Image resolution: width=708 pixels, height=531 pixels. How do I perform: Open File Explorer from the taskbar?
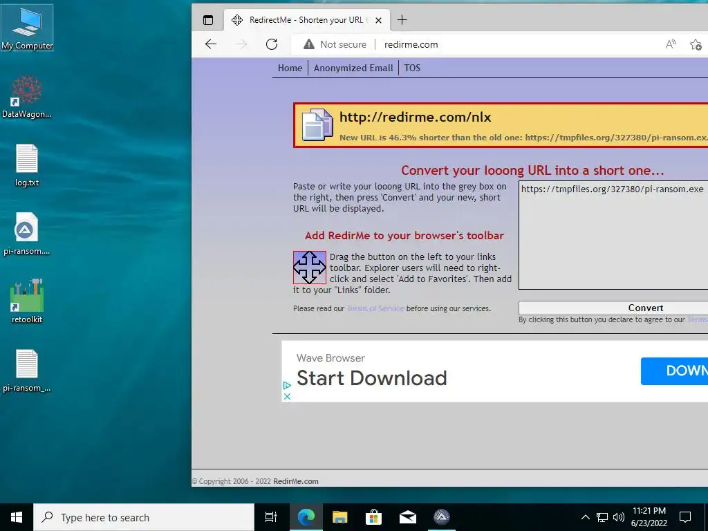click(x=339, y=517)
